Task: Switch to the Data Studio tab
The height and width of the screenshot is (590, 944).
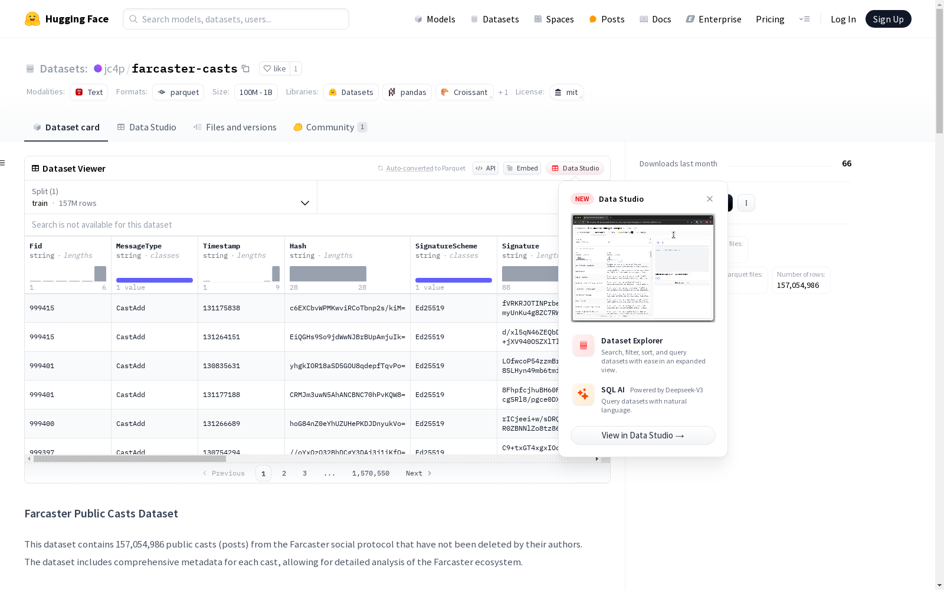Action: point(146,127)
